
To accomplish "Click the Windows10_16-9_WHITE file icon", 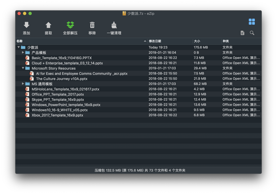I will coord(27,110).
